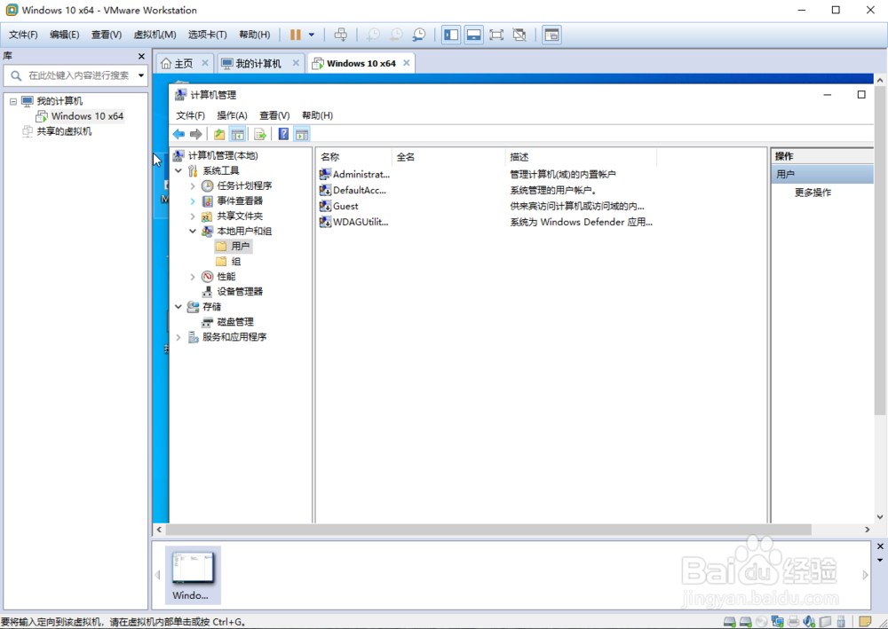The height and width of the screenshot is (629, 888).
Task: Open VMware 查看(V) menu
Action: pos(107,35)
